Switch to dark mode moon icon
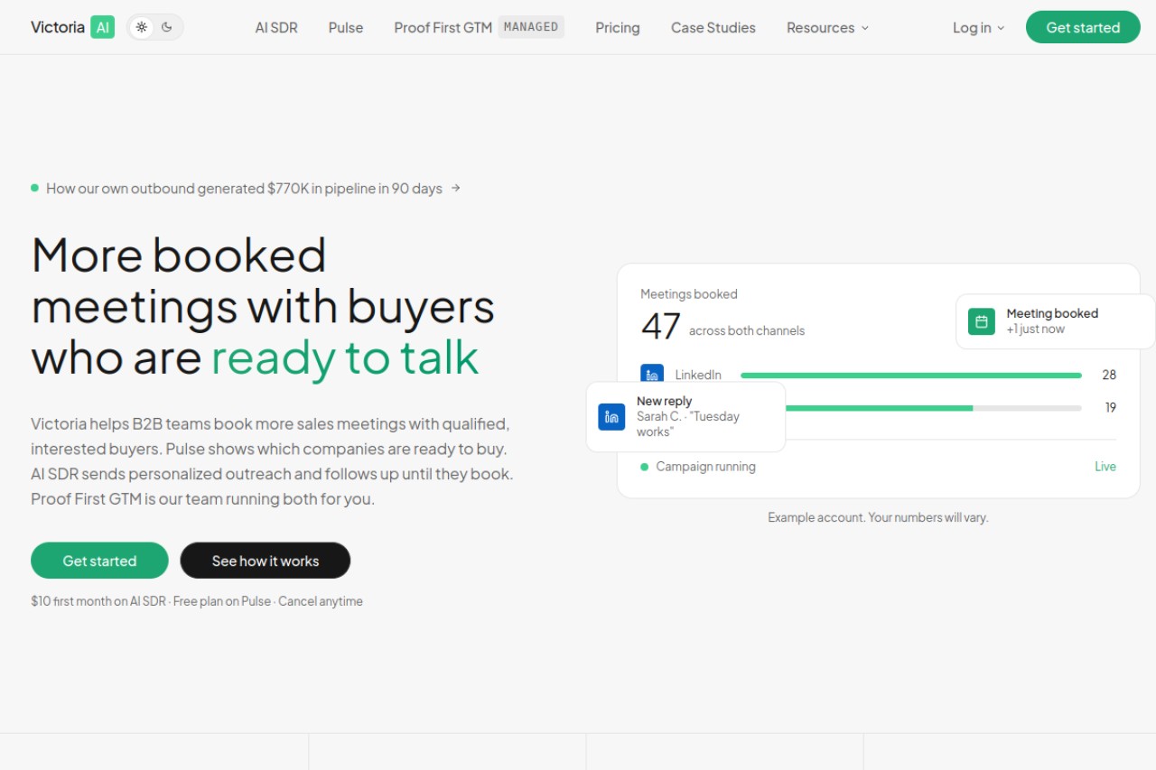This screenshot has height=770, width=1156. tap(167, 27)
